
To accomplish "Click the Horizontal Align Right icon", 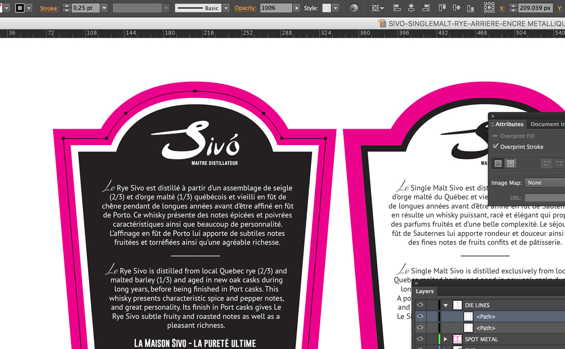I will tap(426, 8).
